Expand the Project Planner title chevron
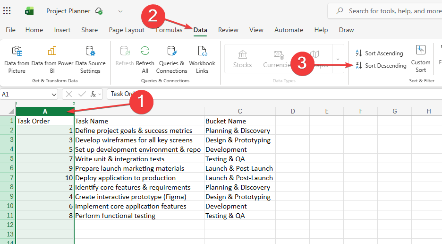The height and width of the screenshot is (244, 442). [120, 11]
